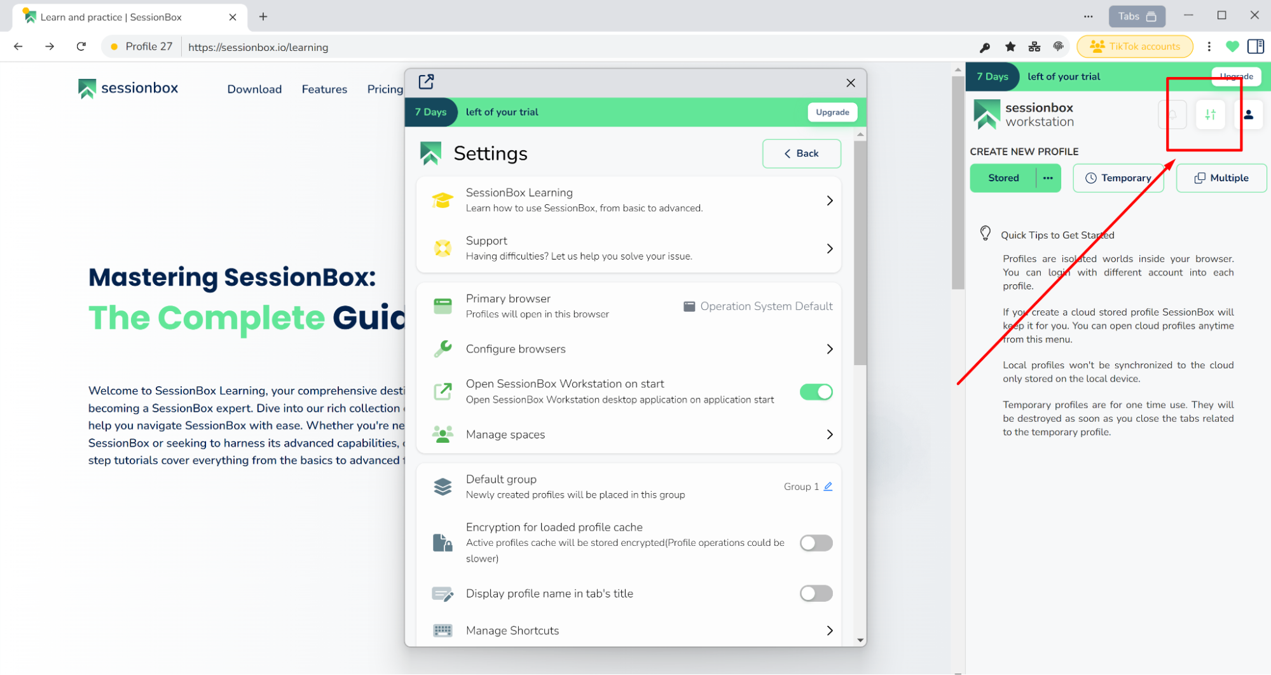1271x675 pixels.
Task: Expand the SessionBox Learning entry chevron
Action: pyautogui.click(x=829, y=200)
